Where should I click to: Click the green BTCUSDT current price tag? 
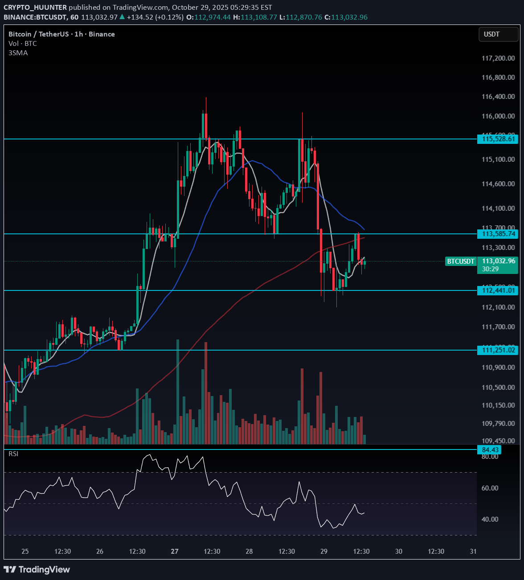[x=461, y=261]
